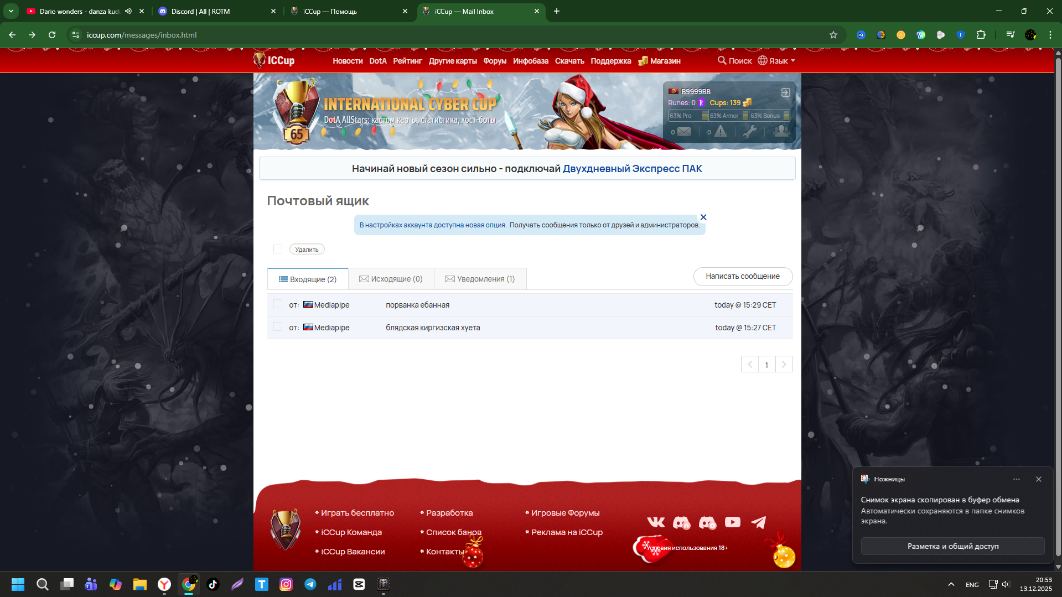Click the Написать сообщение button
Screen dimensions: 1062x597
pos(743,276)
